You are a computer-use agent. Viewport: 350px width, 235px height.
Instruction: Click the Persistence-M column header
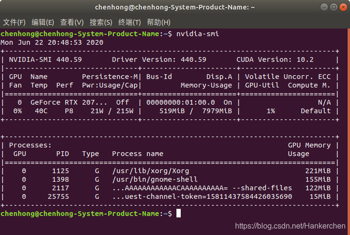click(110, 77)
